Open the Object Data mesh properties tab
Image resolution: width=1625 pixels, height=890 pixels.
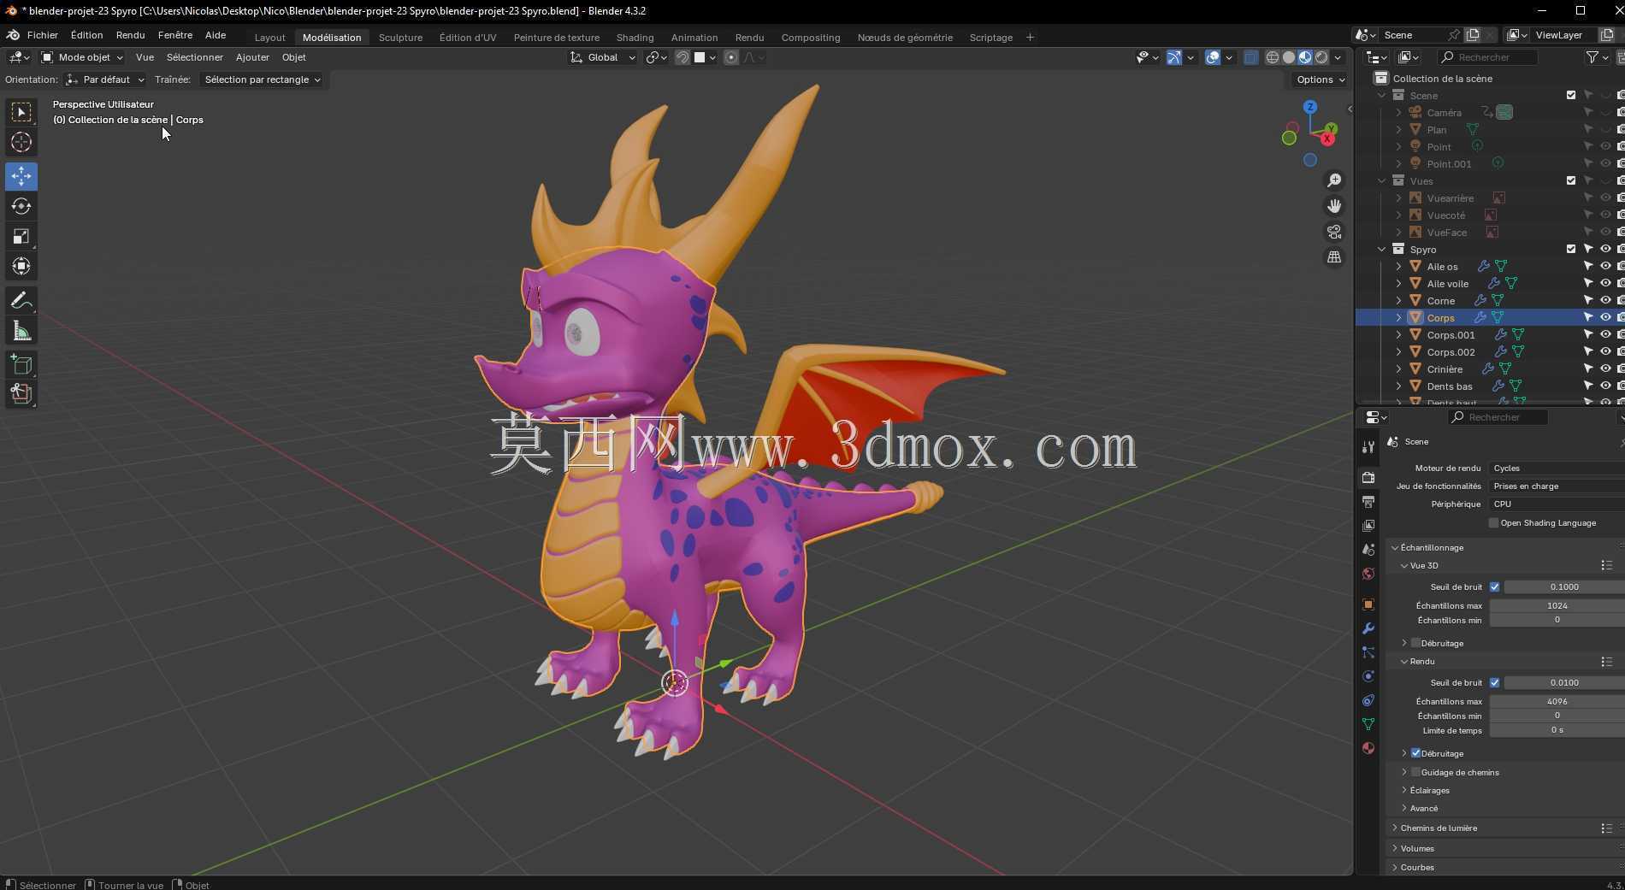(x=1368, y=724)
